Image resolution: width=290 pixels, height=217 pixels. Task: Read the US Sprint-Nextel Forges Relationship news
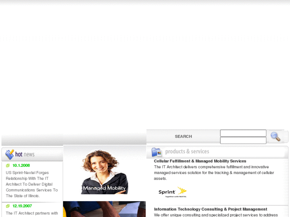pos(32,184)
